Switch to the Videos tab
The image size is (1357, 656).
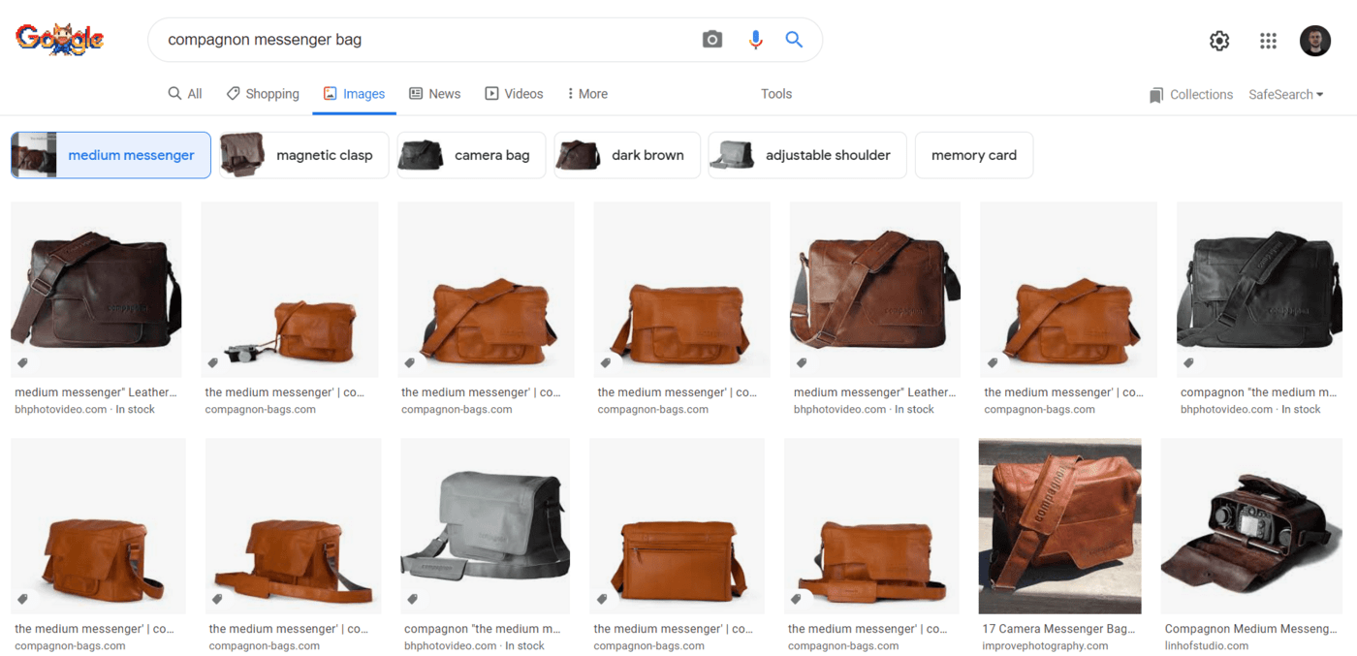coord(515,94)
